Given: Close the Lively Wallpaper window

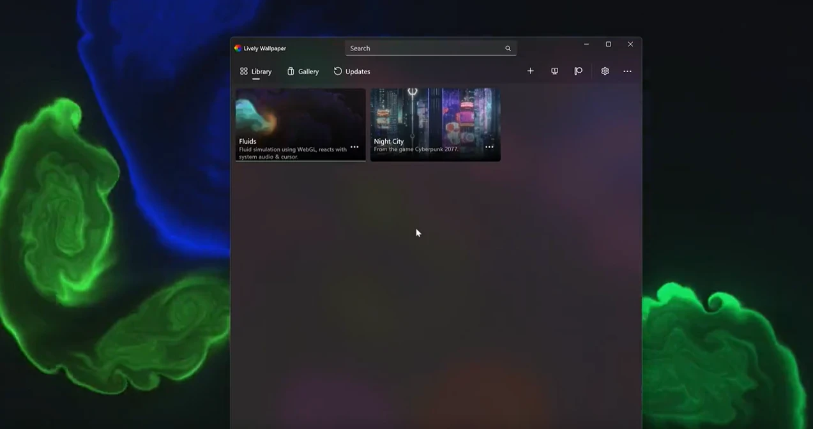Looking at the screenshot, I should (630, 44).
